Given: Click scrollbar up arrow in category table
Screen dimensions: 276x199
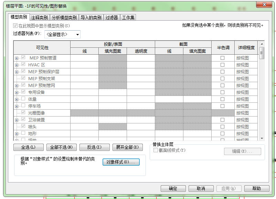Looking at the screenshot, I should [x=262, y=44].
